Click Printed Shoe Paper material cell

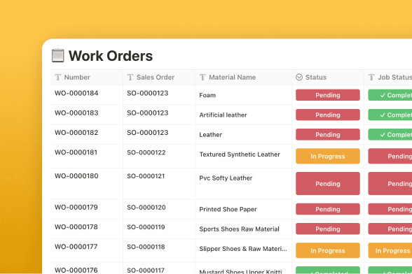pos(244,209)
